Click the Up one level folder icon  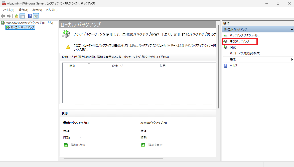coord(17,16)
